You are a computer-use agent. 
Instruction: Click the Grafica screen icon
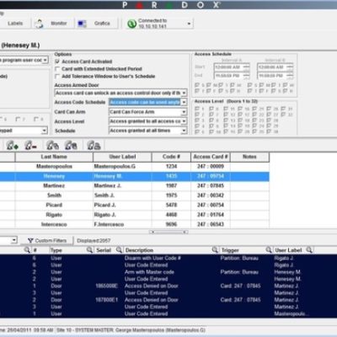82,24
